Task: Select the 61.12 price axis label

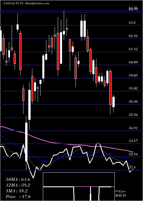Action: [133, 49]
